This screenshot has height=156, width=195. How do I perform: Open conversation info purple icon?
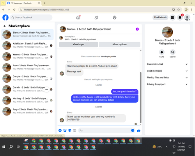pyautogui.click(x=137, y=29)
